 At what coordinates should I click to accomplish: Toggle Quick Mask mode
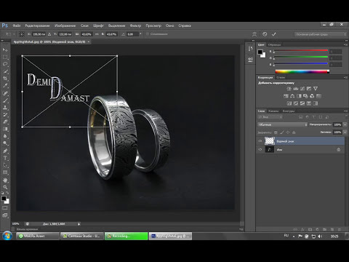(x=5, y=208)
